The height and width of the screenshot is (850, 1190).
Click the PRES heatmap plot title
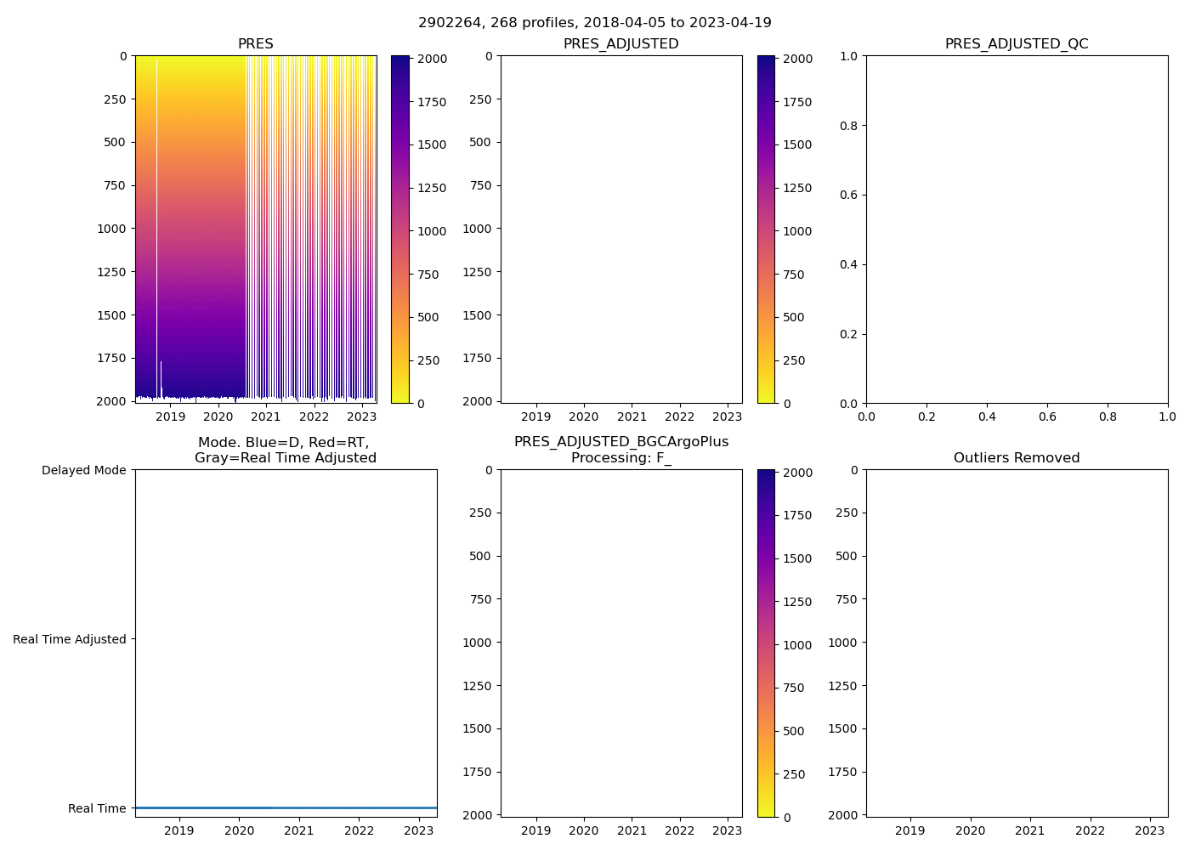pos(255,44)
